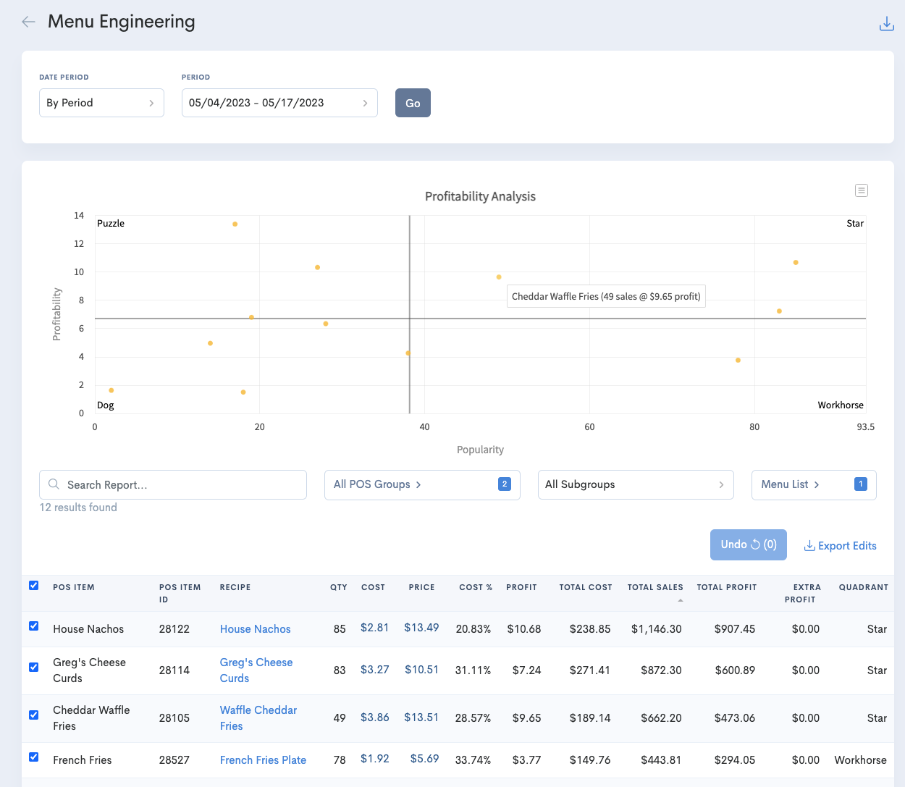Open the By Period date period dropdown
905x787 pixels.
click(101, 103)
